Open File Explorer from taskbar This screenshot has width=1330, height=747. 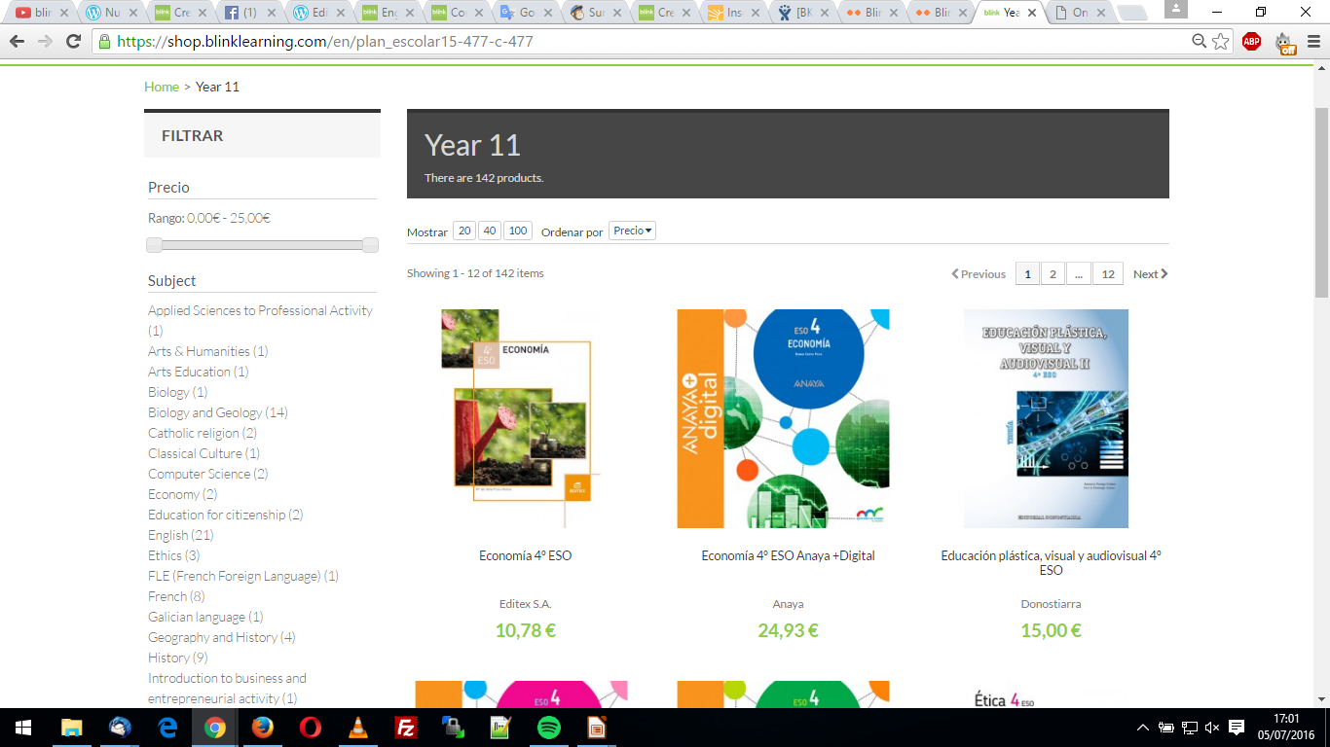click(71, 728)
